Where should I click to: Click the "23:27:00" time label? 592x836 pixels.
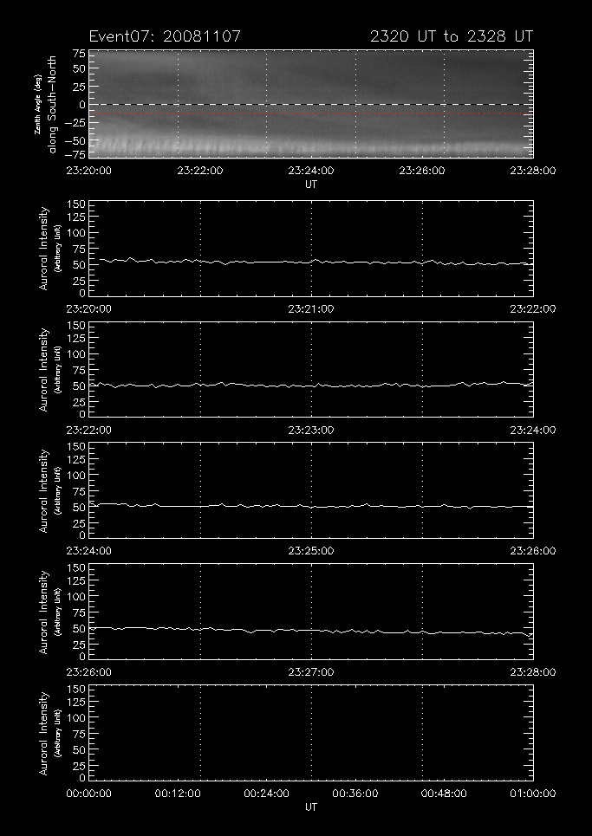click(311, 671)
